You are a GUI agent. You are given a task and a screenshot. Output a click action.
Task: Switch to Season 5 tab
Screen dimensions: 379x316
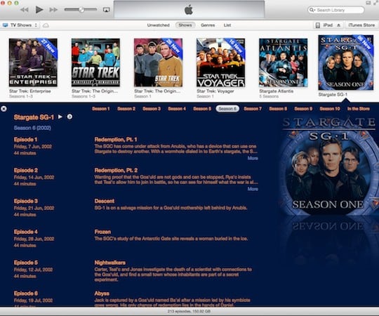[202, 109]
